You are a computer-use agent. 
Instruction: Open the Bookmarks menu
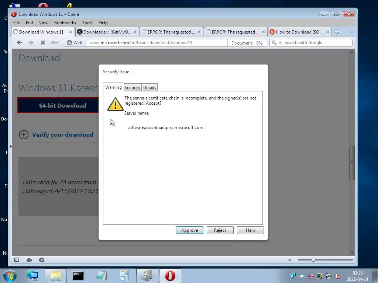(x=65, y=22)
